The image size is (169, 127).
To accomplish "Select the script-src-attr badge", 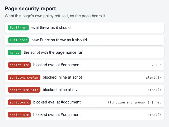I will tap(24, 90).
